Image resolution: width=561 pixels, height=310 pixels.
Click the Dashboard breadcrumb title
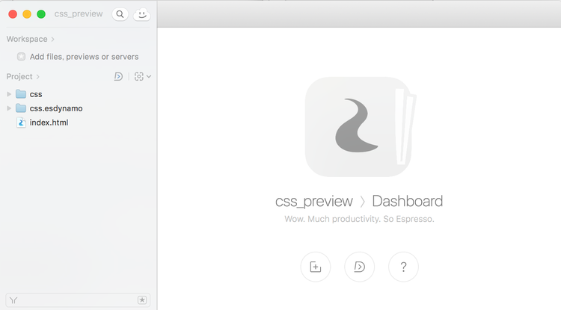(x=407, y=201)
